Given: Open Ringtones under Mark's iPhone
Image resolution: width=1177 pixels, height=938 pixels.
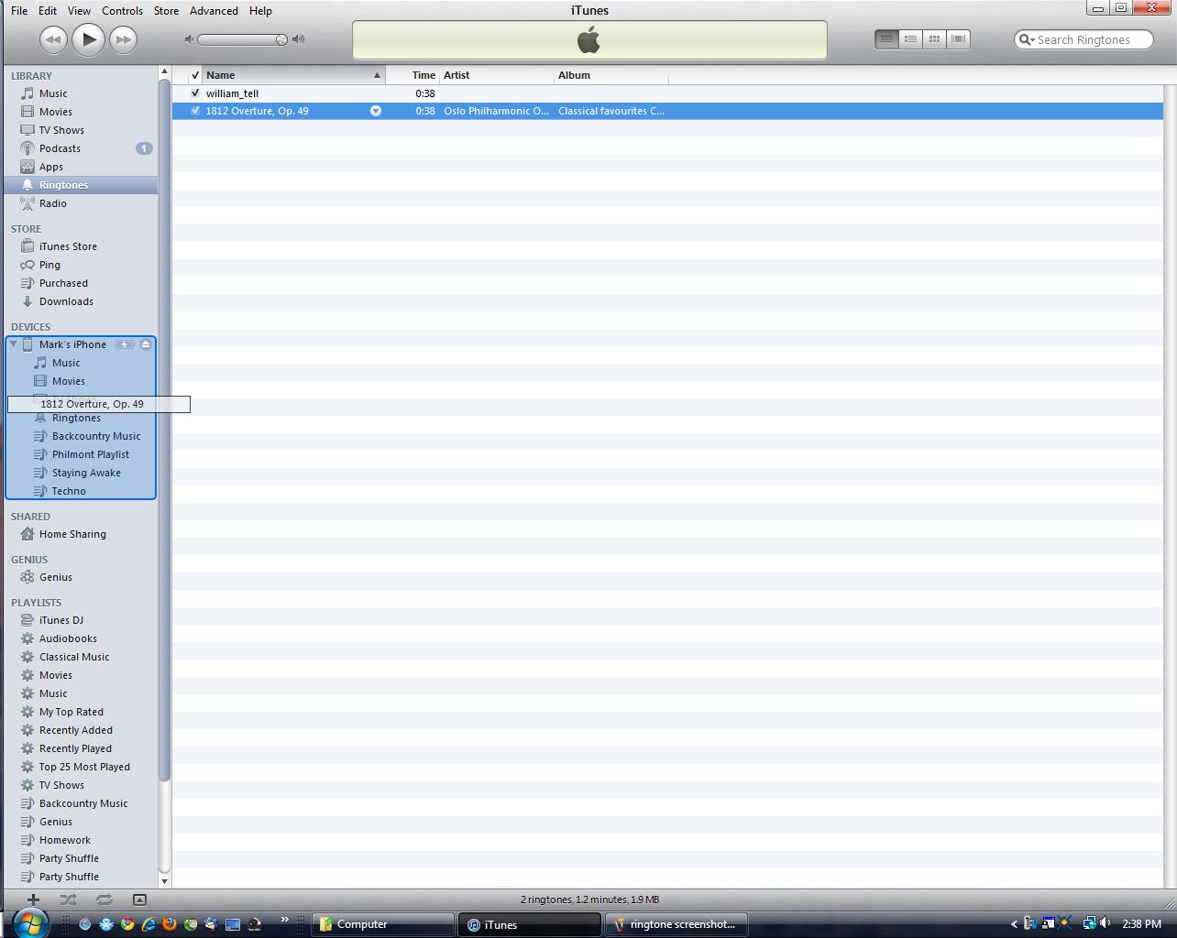Looking at the screenshot, I should [x=76, y=418].
